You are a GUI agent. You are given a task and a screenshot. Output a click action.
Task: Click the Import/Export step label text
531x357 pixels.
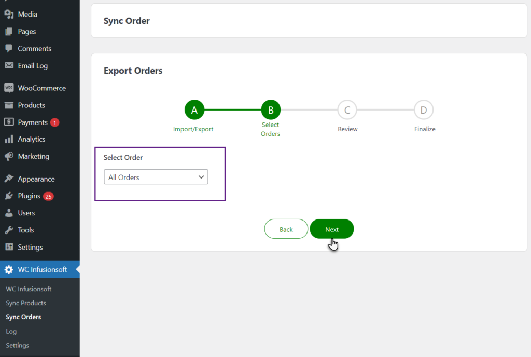(193, 129)
